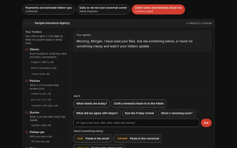Image resolution: width=237 pixels, height=148 pixels.
Task: Select Client notes and renewal check-ins tab
Action: point(158,9)
